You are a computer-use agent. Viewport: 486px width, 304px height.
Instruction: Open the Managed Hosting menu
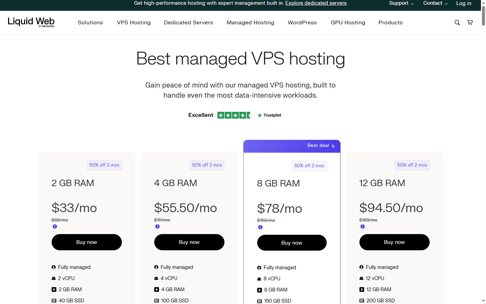pyautogui.click(x=250, y=23)
